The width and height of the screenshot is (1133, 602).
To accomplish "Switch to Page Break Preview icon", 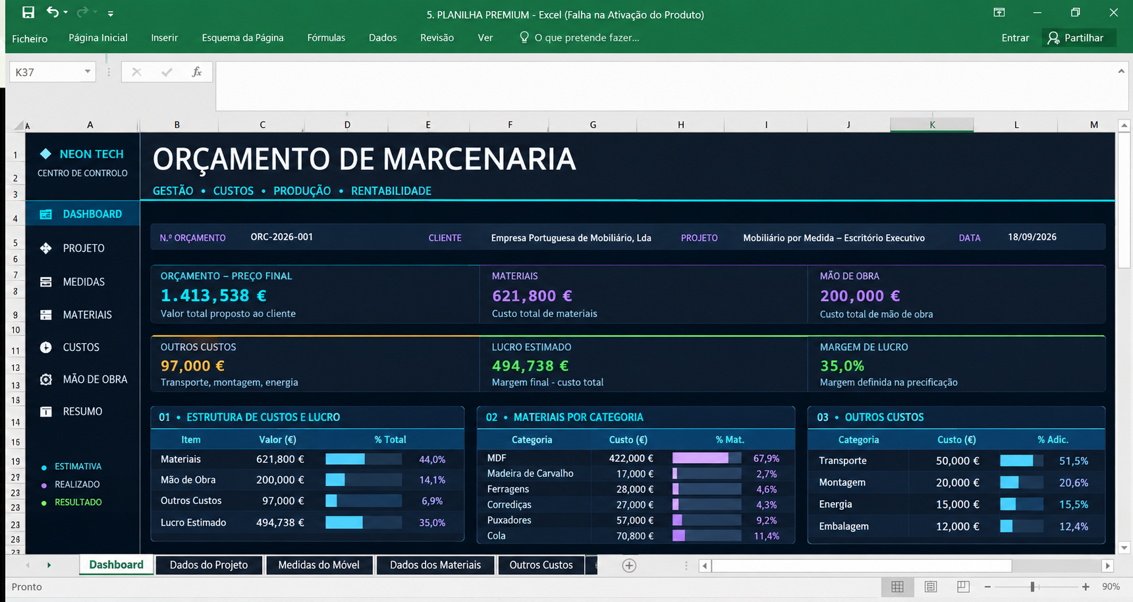I will coord(963,587).
